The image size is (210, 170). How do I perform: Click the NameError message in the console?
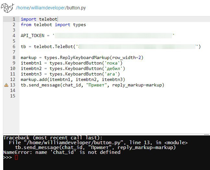click(x=62, y=152)
